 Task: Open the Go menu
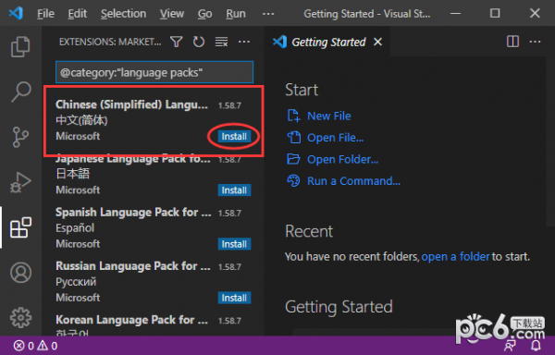tap(204, 14)
